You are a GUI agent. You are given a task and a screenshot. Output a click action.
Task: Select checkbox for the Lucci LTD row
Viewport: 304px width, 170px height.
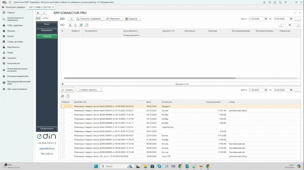63,156
